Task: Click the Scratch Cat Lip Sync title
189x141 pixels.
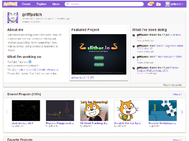Action: (128, 123)
